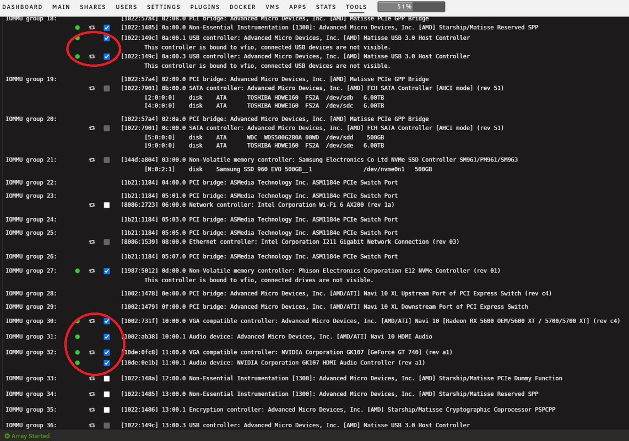Click reset icon for Navi 10 VGA controller
Image resolution: width=629 pixels, height=441 pixels.
click(x=92, y=321)
